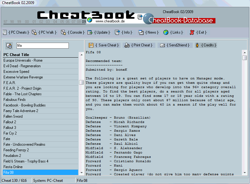Click the cheat text scroll up arrow
Screen dimensions: 250x184
pos(245,52)
